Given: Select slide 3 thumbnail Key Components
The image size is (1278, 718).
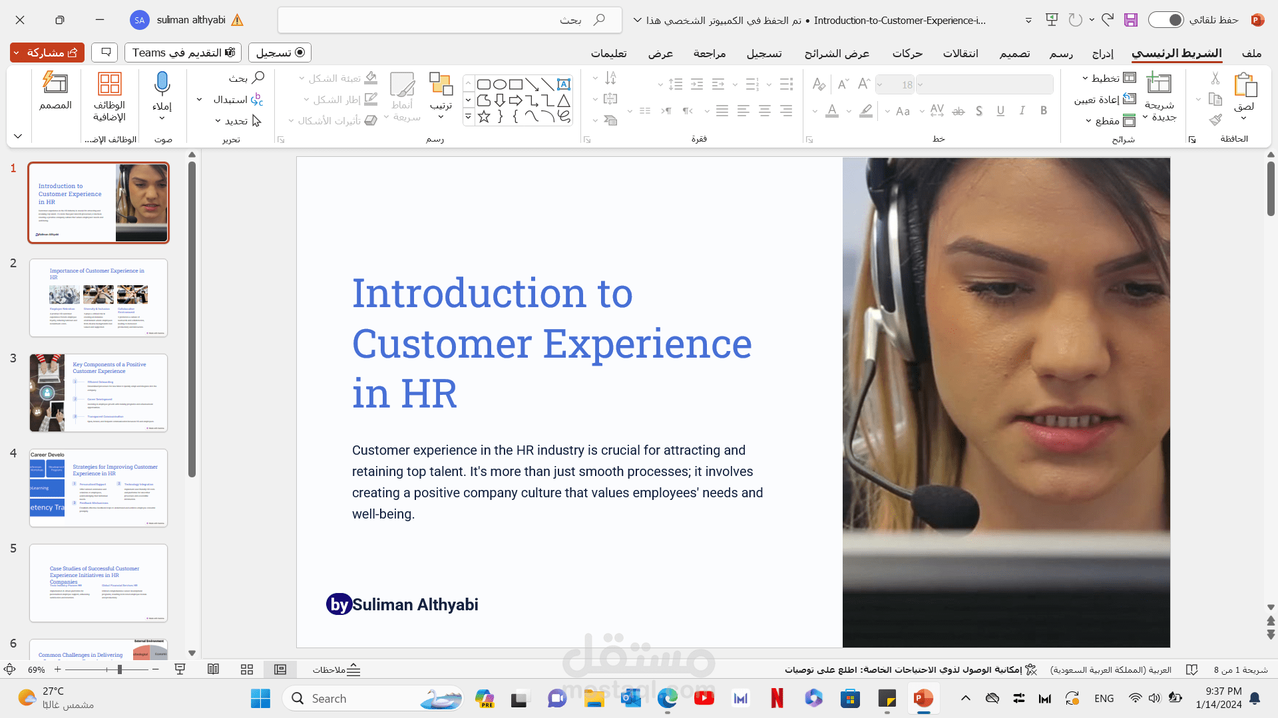Looking at the screenshot, I should tap(99, 393).
